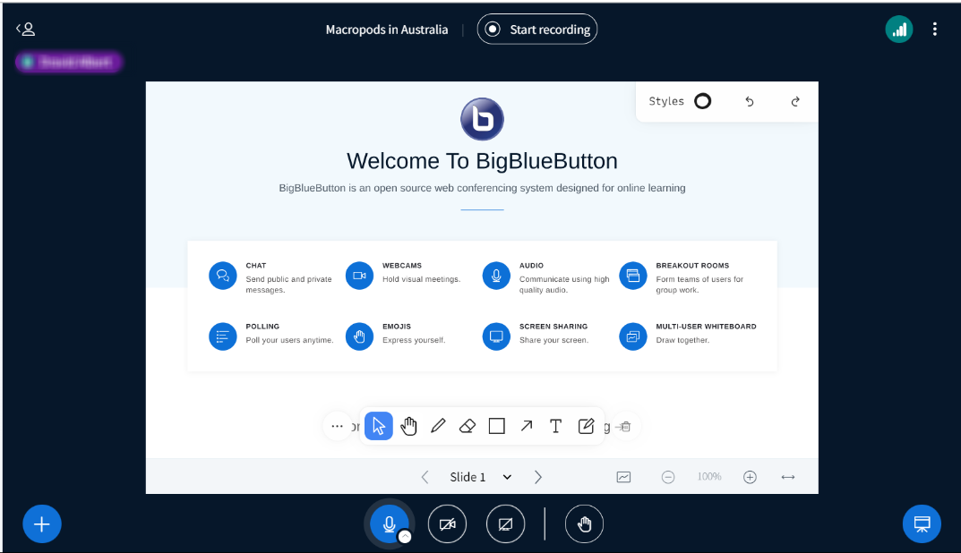Image resolution: width=961 pixels, height=553 pixels.
Task: Click the whiteboard delete trash icon
Action: pyautogui.click(x=625, y=426)
